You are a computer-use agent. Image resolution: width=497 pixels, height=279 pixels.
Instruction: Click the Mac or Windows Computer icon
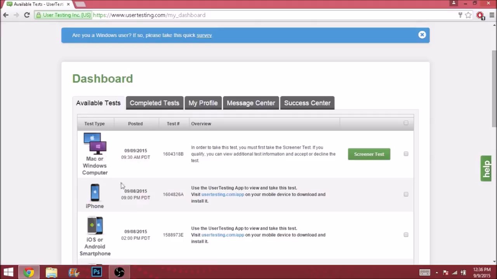pos(95,143)
